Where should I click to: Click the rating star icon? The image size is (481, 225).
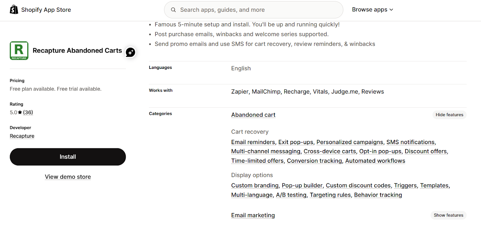20,112
